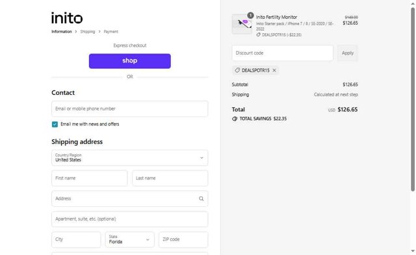Focus the ZIP code field

click(183, 239)
